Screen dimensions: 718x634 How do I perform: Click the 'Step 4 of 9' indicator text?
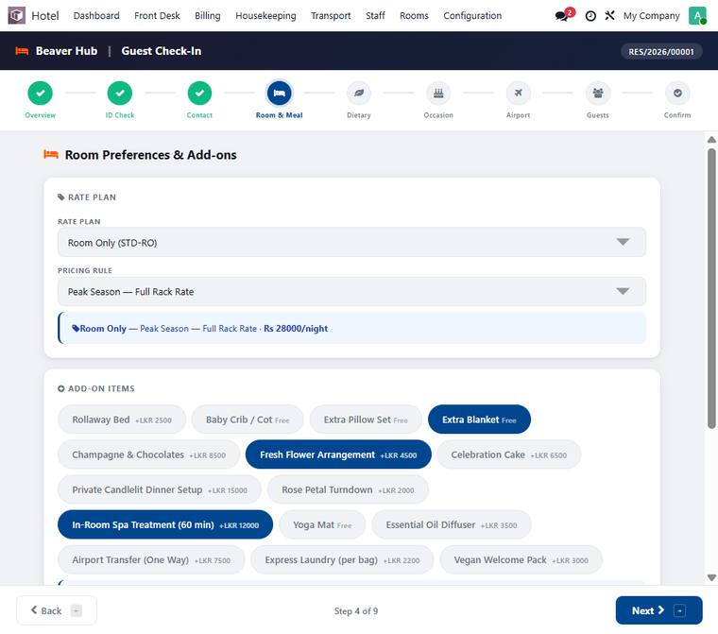tap(356, 611)
